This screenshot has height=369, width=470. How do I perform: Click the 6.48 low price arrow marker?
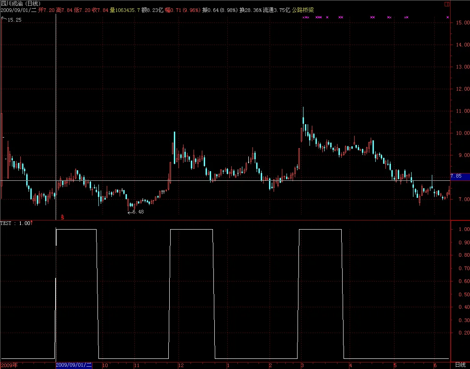[136, 212]
